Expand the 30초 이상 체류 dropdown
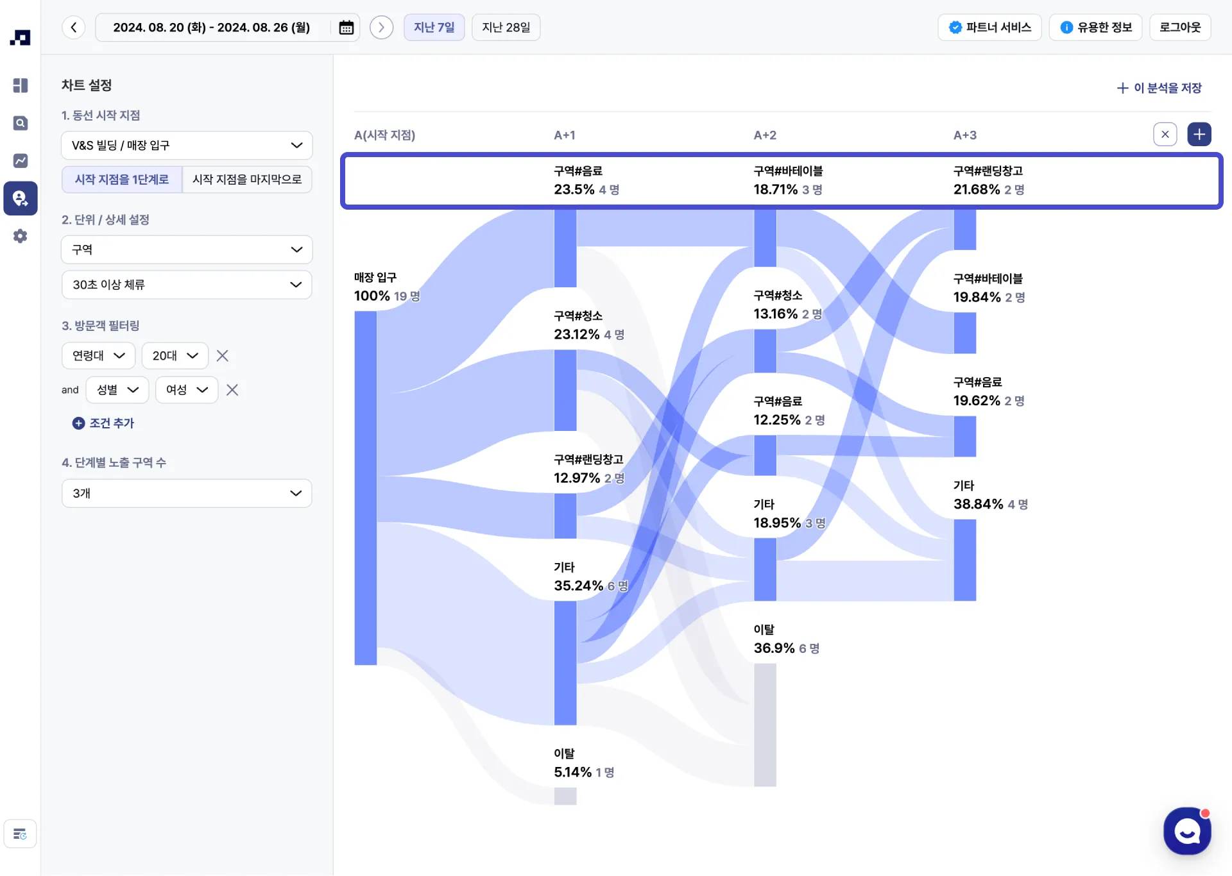Viewport: 1232px width, 876px height. (x=187, y=285)
